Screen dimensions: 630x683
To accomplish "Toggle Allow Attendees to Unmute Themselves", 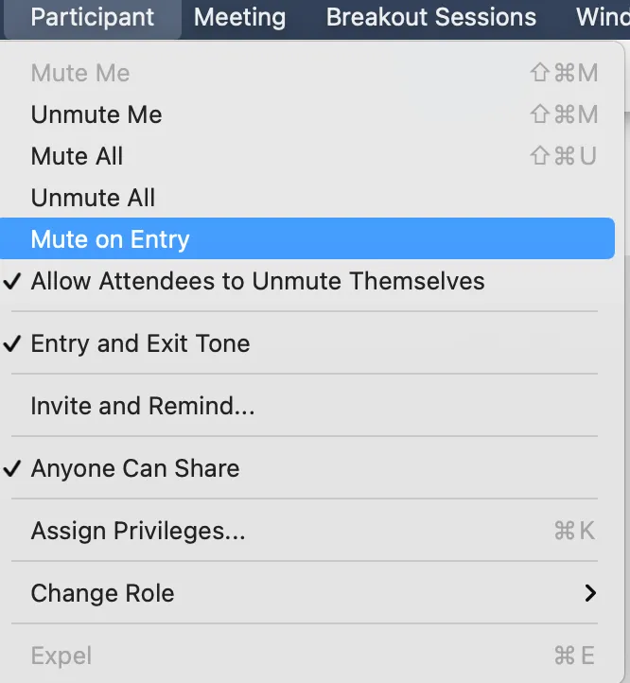I will coord(257,281).
